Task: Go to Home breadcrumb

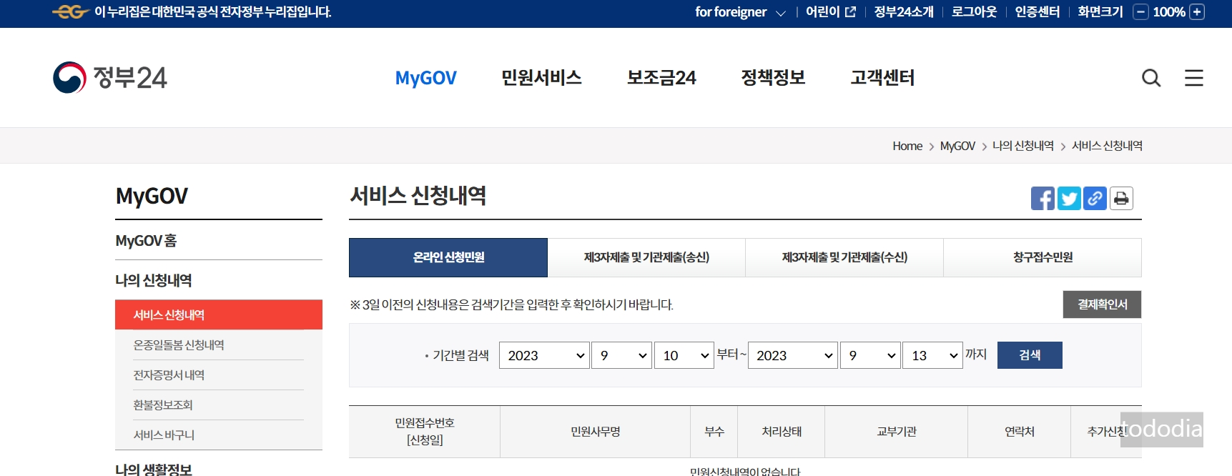Action: pos(907,146)
